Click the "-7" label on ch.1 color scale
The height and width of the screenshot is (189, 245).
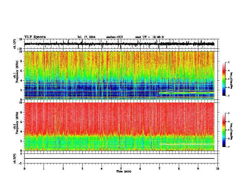(228, 96)
